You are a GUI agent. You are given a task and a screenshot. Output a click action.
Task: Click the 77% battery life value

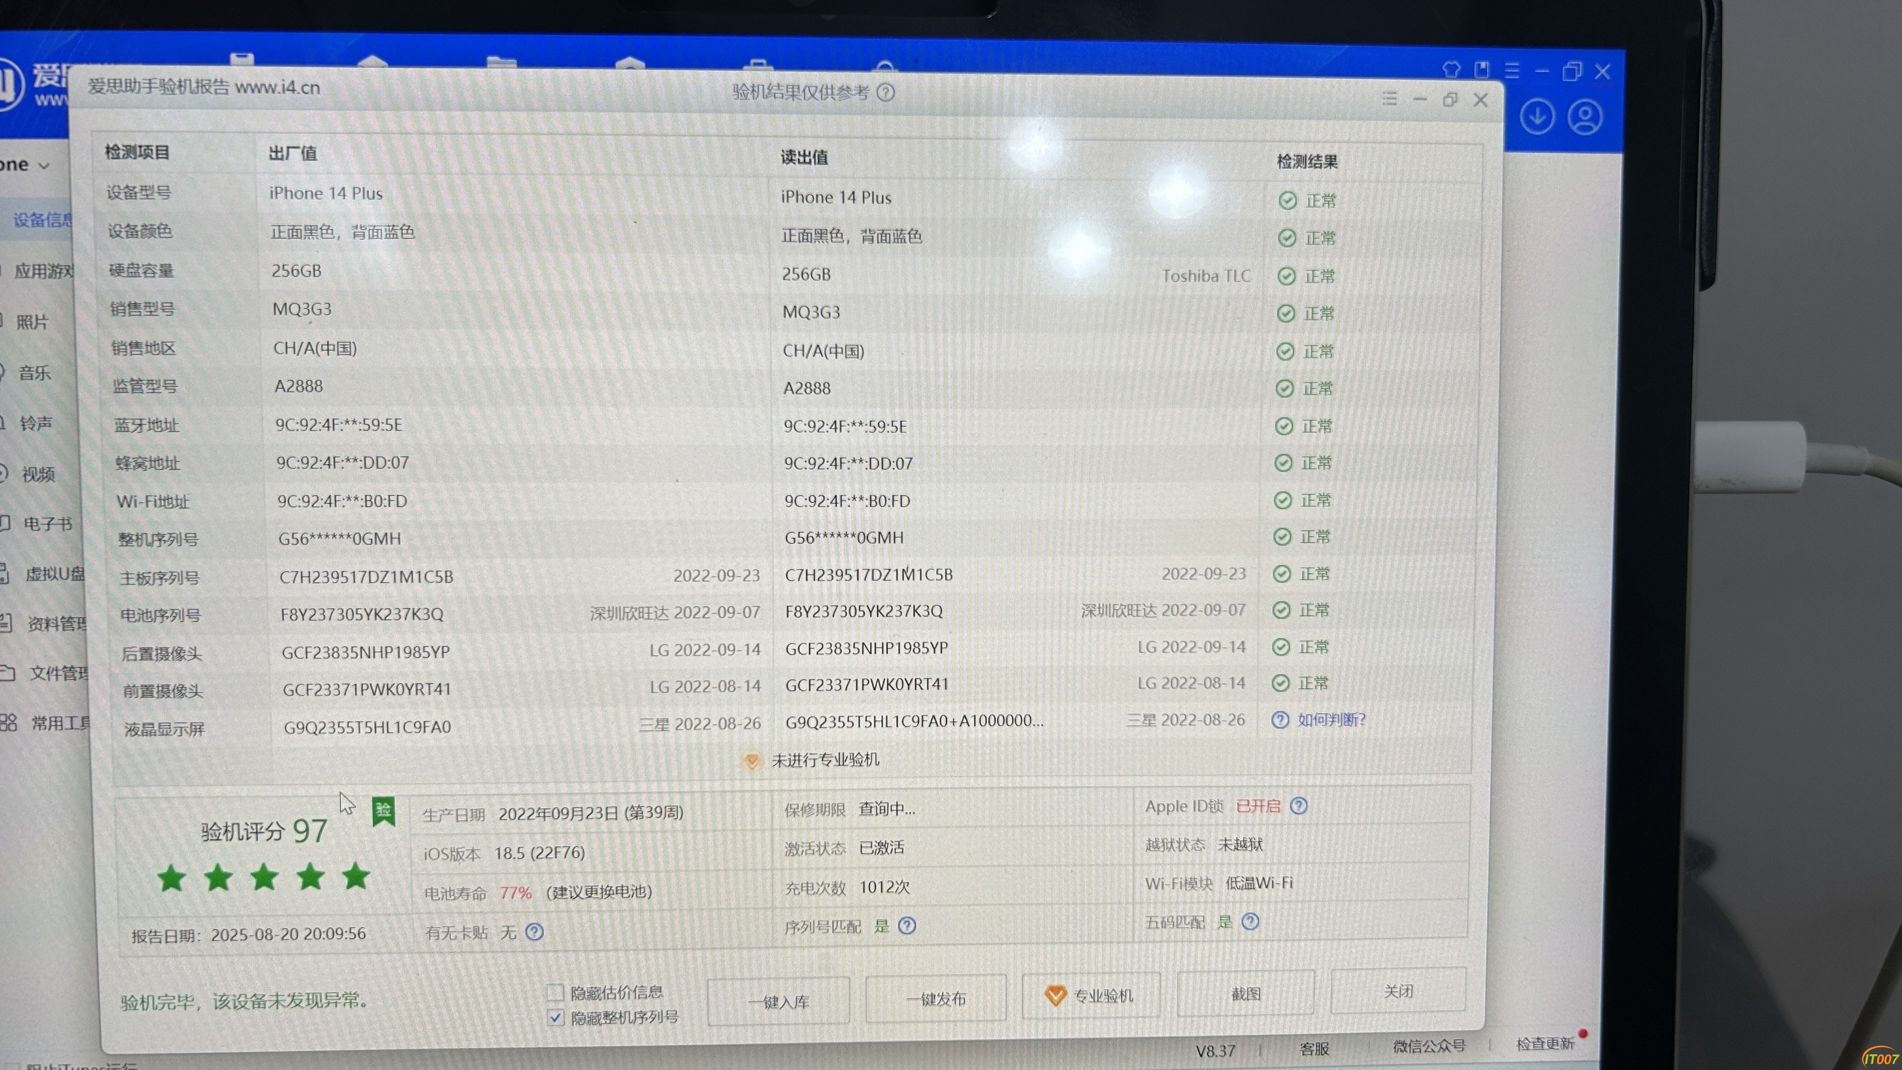(516, 893)
